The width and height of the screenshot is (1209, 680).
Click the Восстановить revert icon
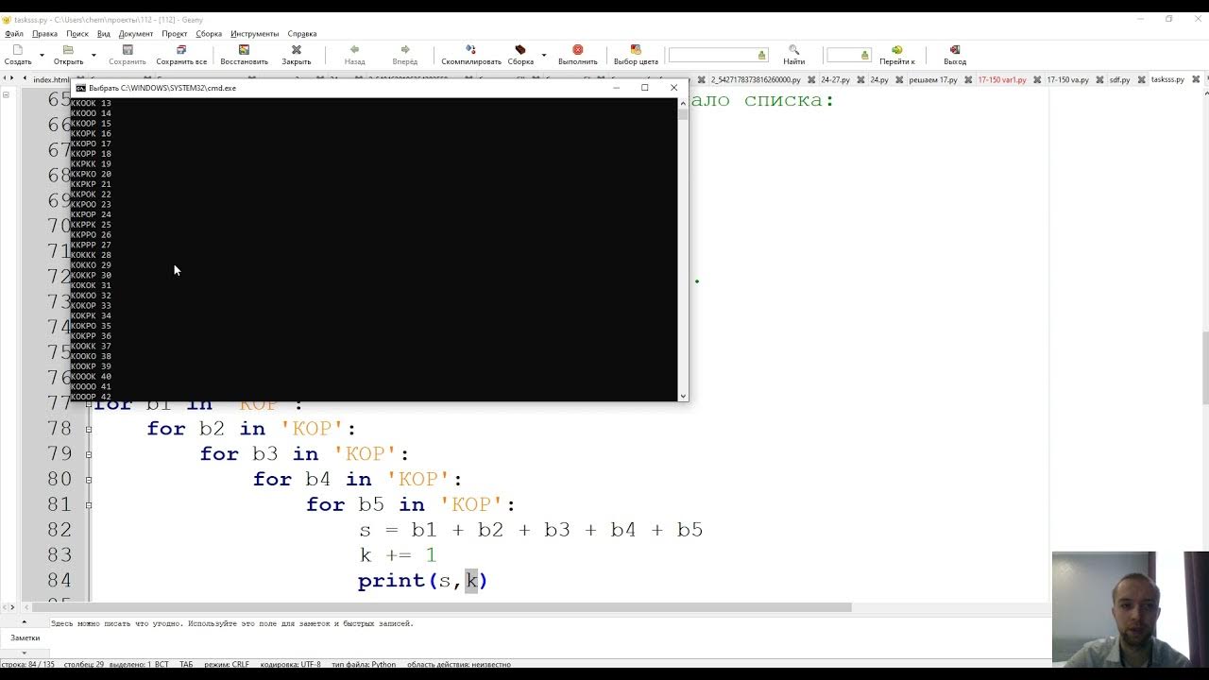click(244, 50)
